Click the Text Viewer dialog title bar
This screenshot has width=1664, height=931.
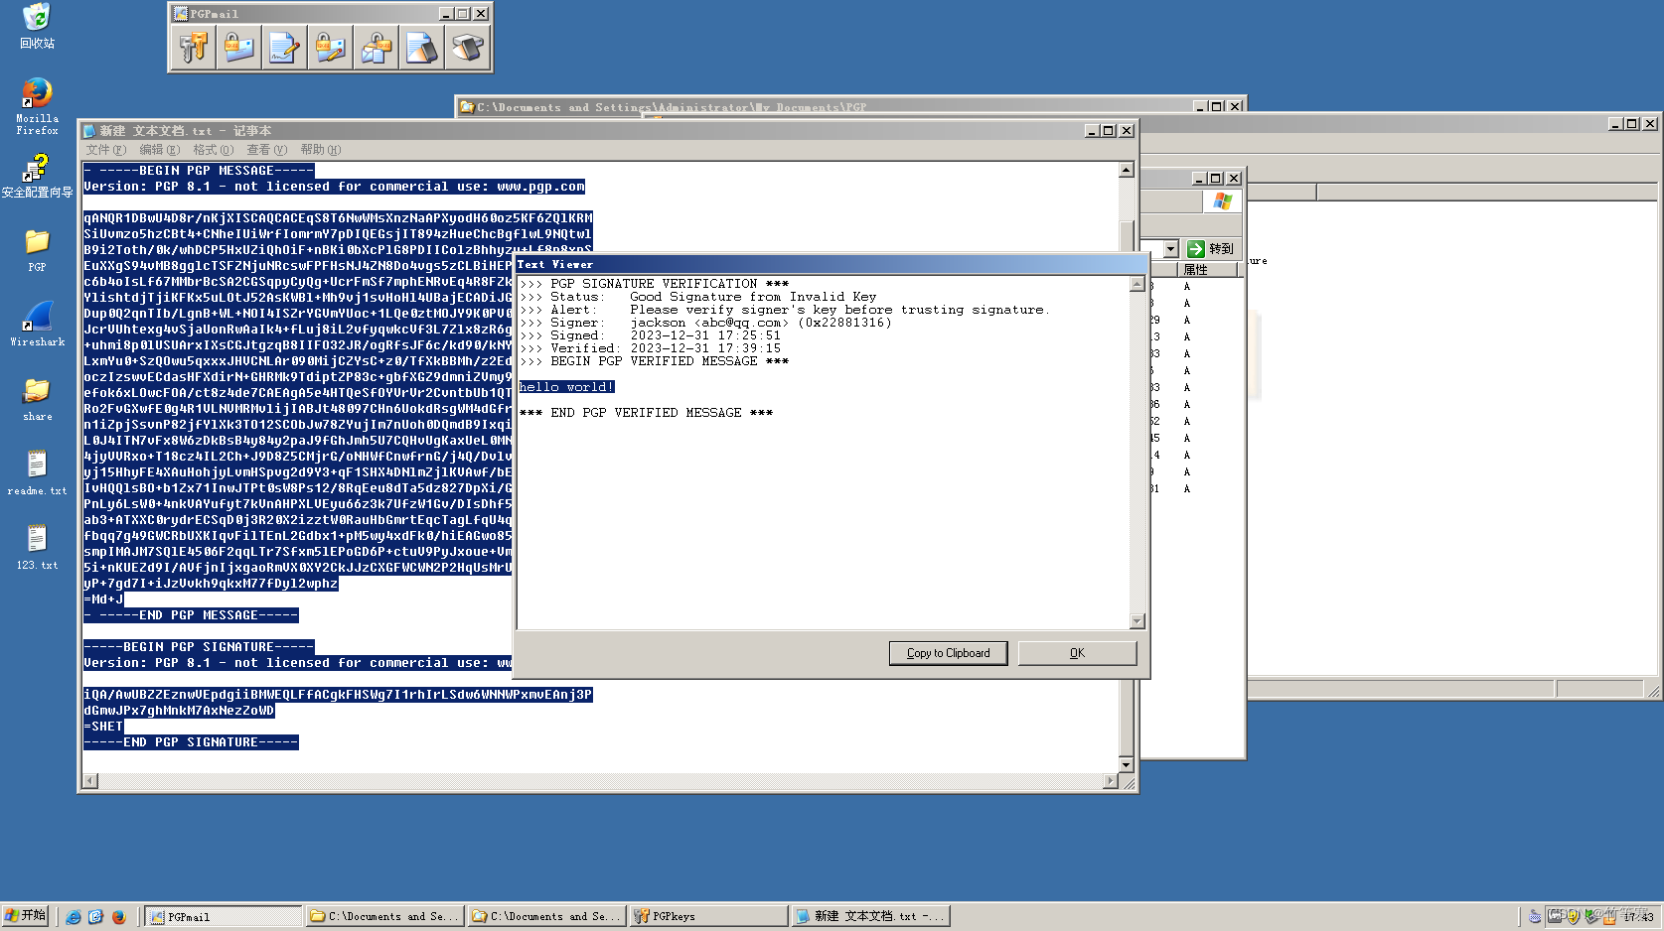[x=832, y=264]
